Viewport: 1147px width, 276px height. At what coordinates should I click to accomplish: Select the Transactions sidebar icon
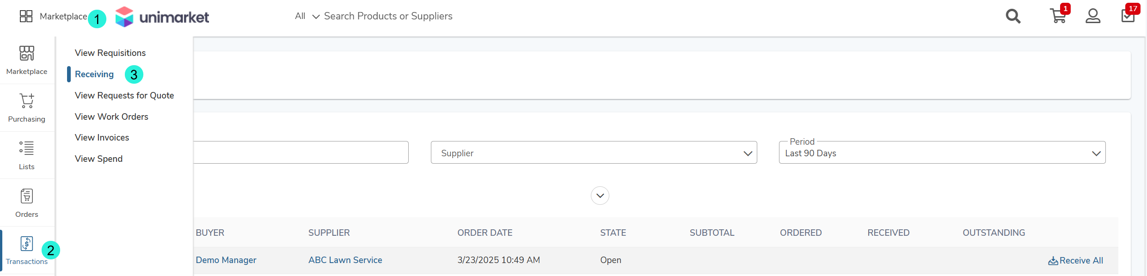click(x=27, y=251)
